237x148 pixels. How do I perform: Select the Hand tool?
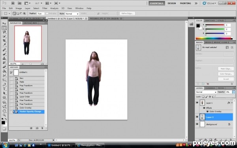click(x=4, y=111)
